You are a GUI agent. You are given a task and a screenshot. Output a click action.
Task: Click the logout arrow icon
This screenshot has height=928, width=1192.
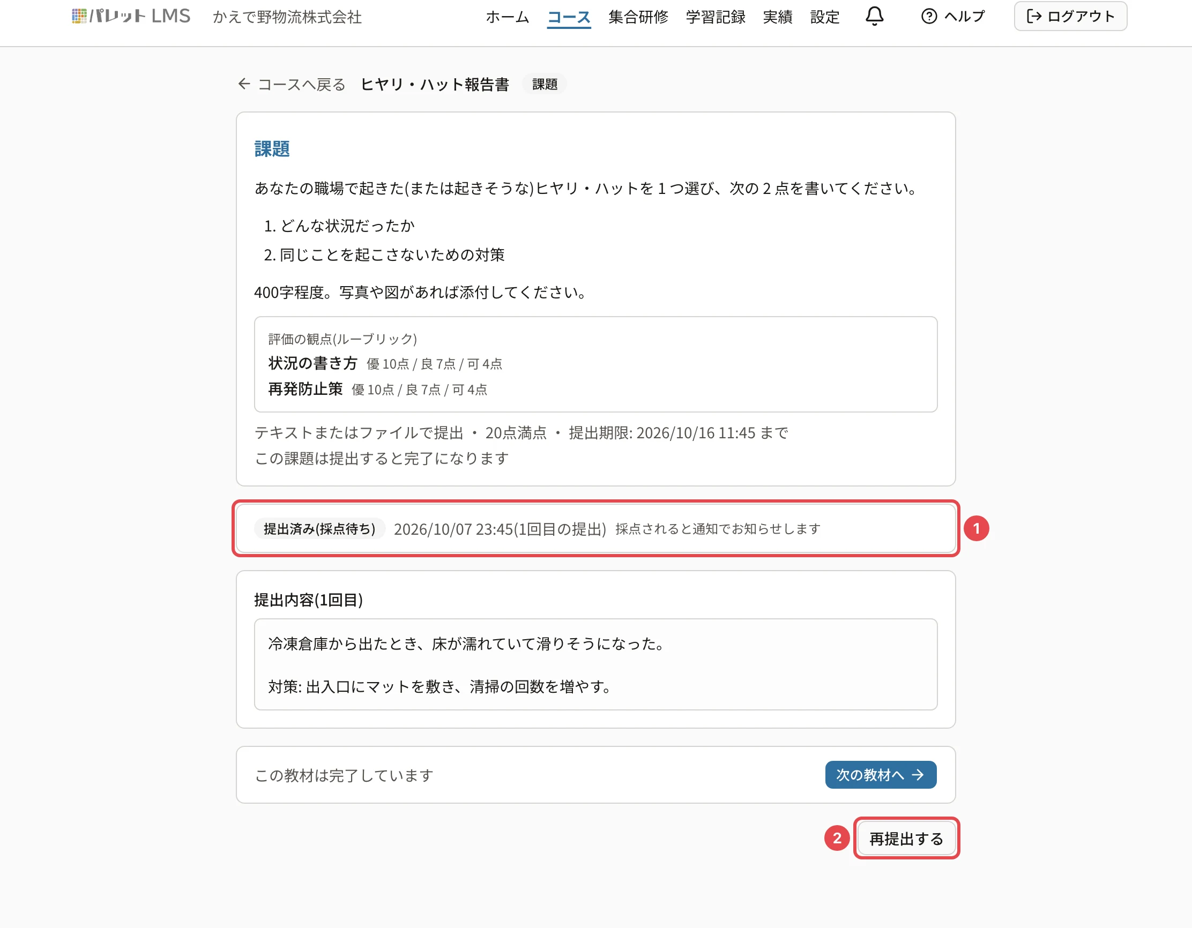[x=1034, y=17]
